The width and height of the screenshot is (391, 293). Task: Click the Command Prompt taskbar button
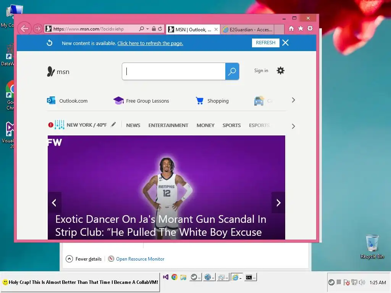(x=250, y=277)
